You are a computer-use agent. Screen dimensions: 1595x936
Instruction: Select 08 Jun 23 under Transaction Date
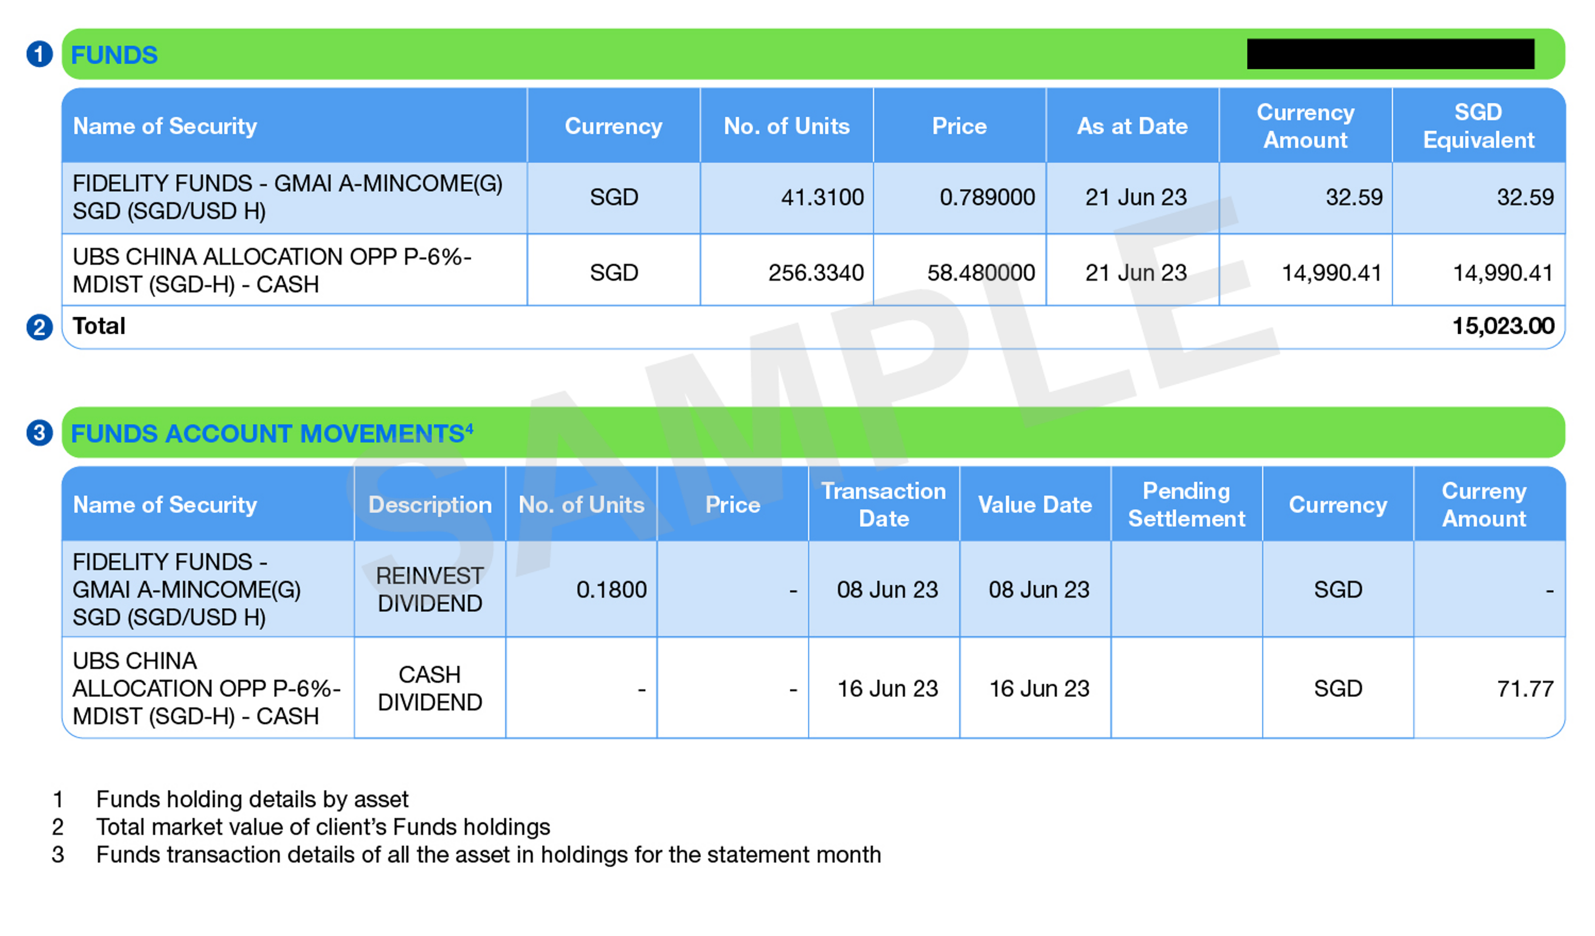[x=887, y=590]
